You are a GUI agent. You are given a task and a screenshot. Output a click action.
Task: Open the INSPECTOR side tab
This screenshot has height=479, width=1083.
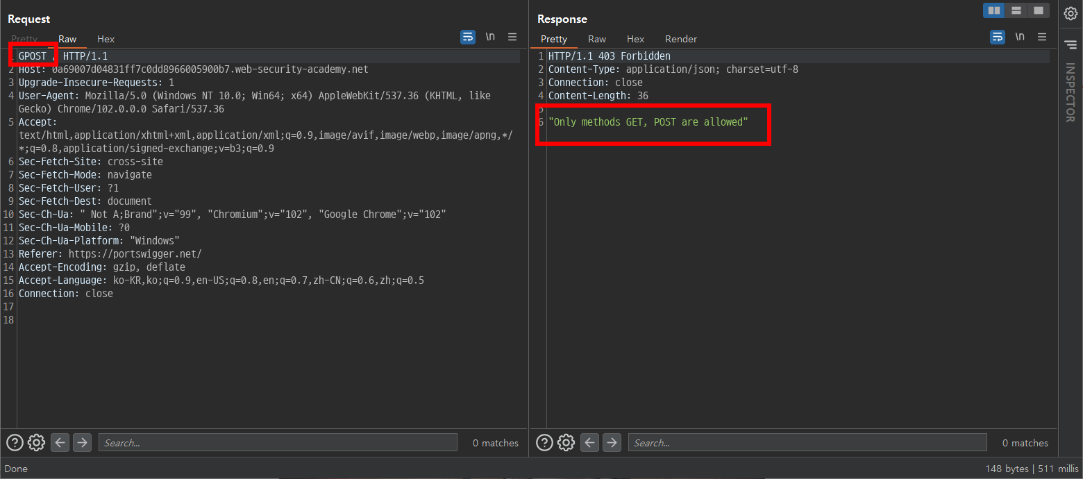pyautogui.click(x=1071, y=93)
